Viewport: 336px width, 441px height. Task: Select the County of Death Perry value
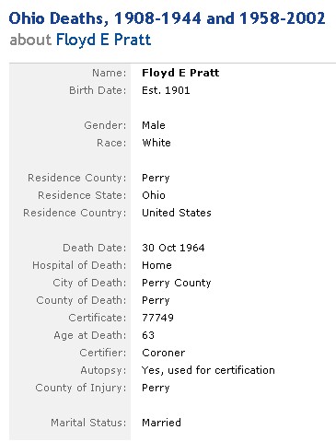pos(156,300)
